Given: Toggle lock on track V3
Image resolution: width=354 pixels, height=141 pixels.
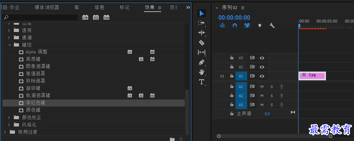Looking at the screenshot, I should pos(232,58).
